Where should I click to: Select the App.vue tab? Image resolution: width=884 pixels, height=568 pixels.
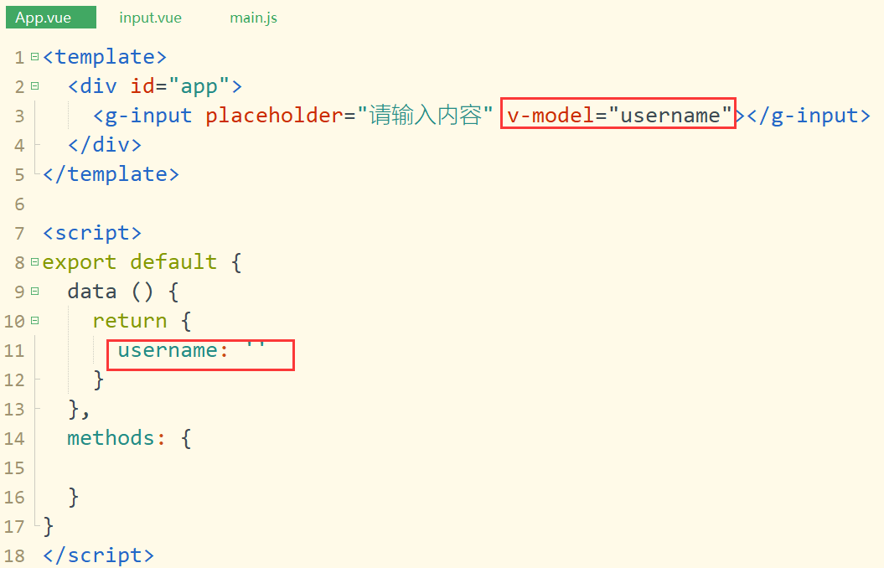[x=51, y=18]
